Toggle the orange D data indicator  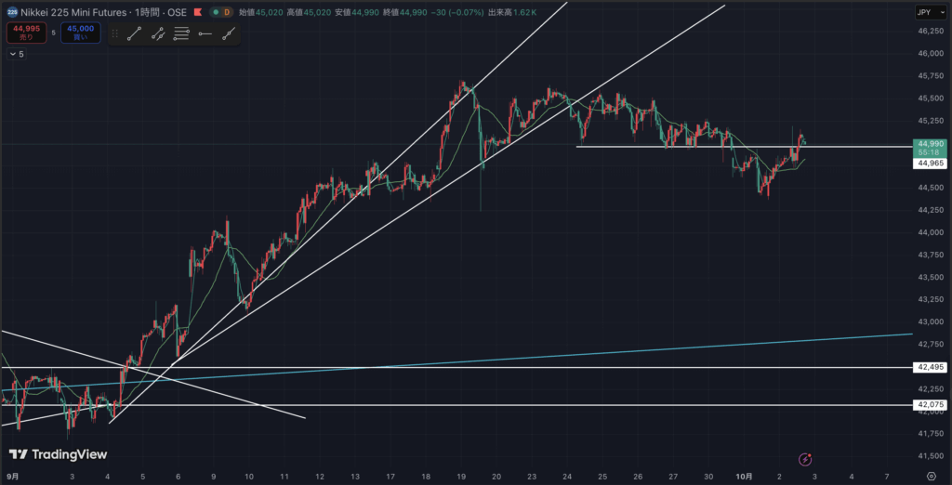[228, 12]
